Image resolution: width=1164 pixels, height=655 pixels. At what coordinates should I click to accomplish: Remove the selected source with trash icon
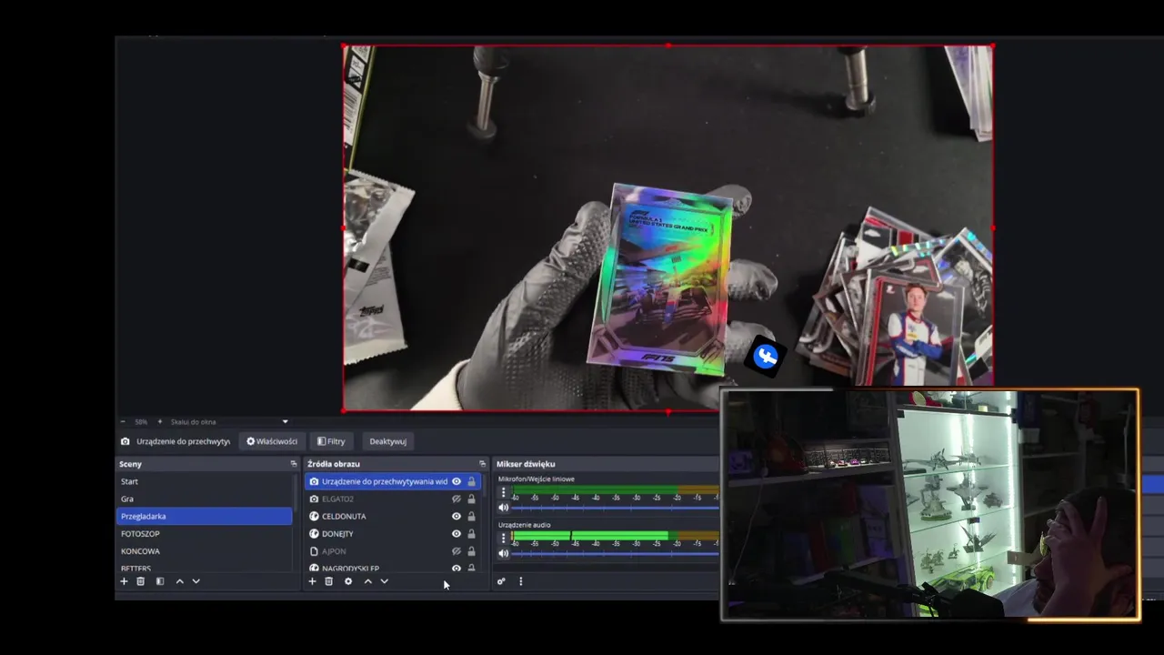click(x=328, y=581)
